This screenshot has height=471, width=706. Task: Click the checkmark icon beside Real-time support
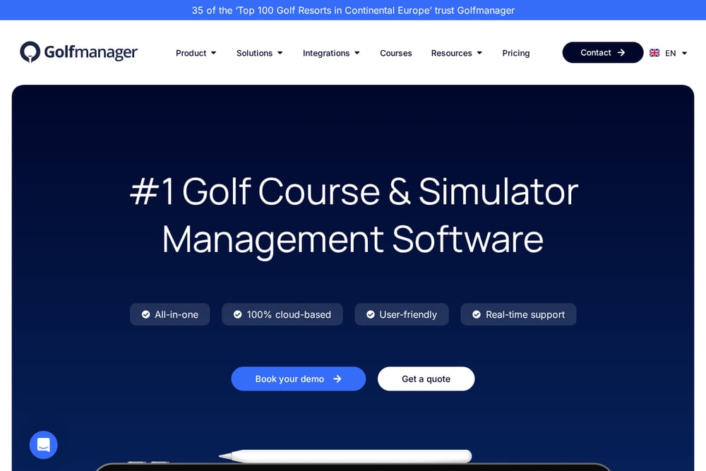(x=477, y=314)
